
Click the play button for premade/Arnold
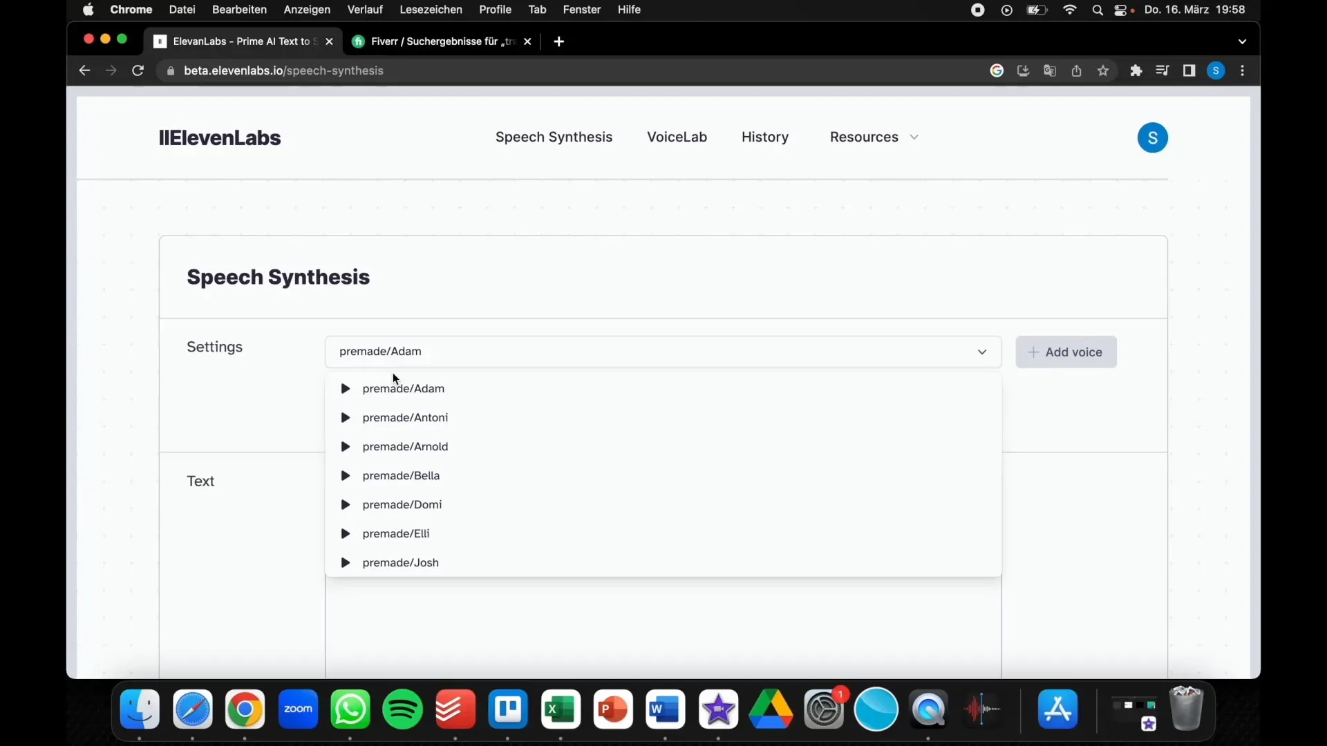pyautogui.click(x=344, y=446)
